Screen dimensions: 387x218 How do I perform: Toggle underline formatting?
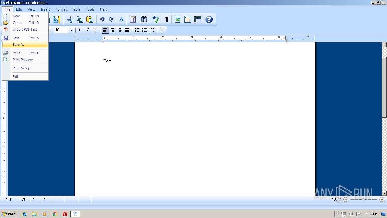[95, 30]
